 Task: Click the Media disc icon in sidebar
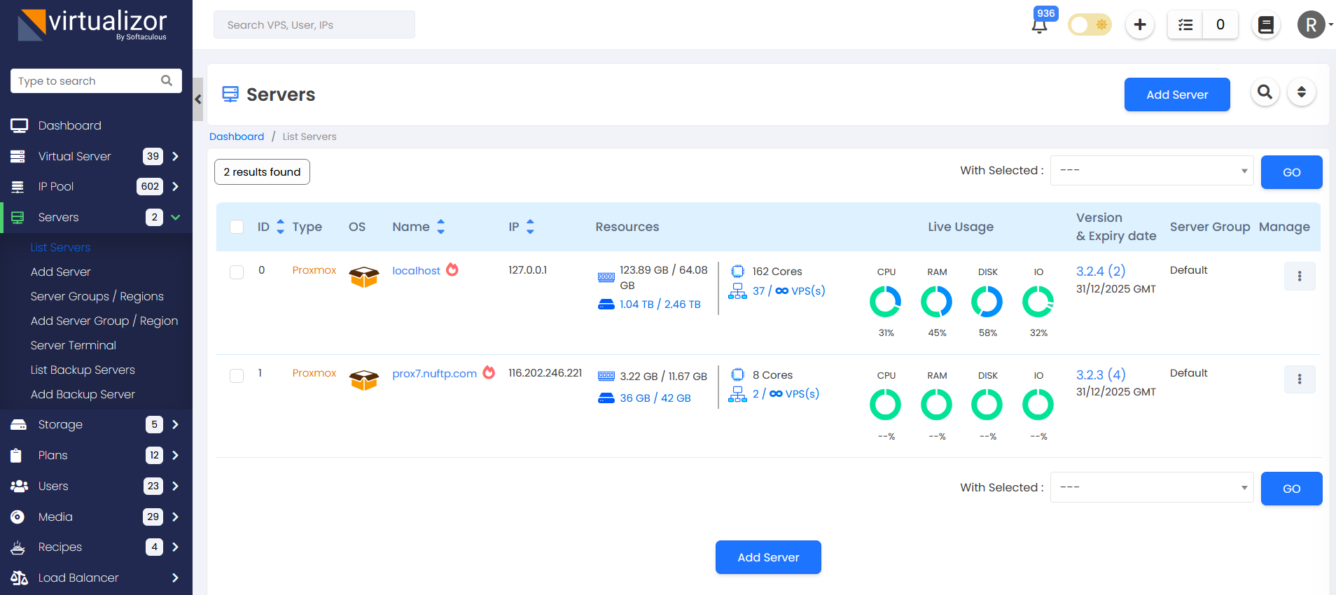(18, 517)
